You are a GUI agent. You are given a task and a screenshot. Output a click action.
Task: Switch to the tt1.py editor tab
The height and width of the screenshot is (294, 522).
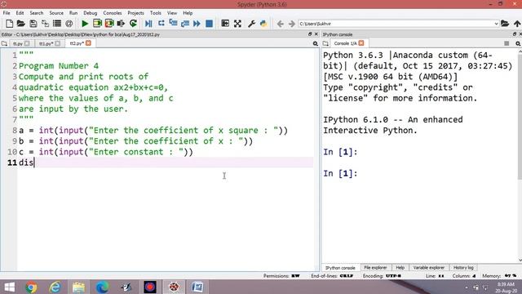(x=46, y=43)
